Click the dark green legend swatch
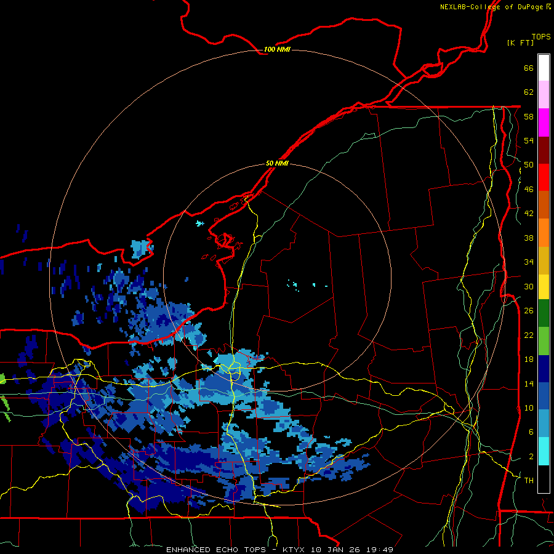The height and width of the screenshot is (554, 554). click(x=544, y=313)
